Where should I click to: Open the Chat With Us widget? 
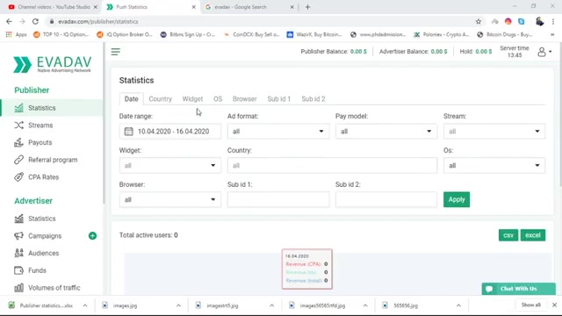tap(518, 289)
